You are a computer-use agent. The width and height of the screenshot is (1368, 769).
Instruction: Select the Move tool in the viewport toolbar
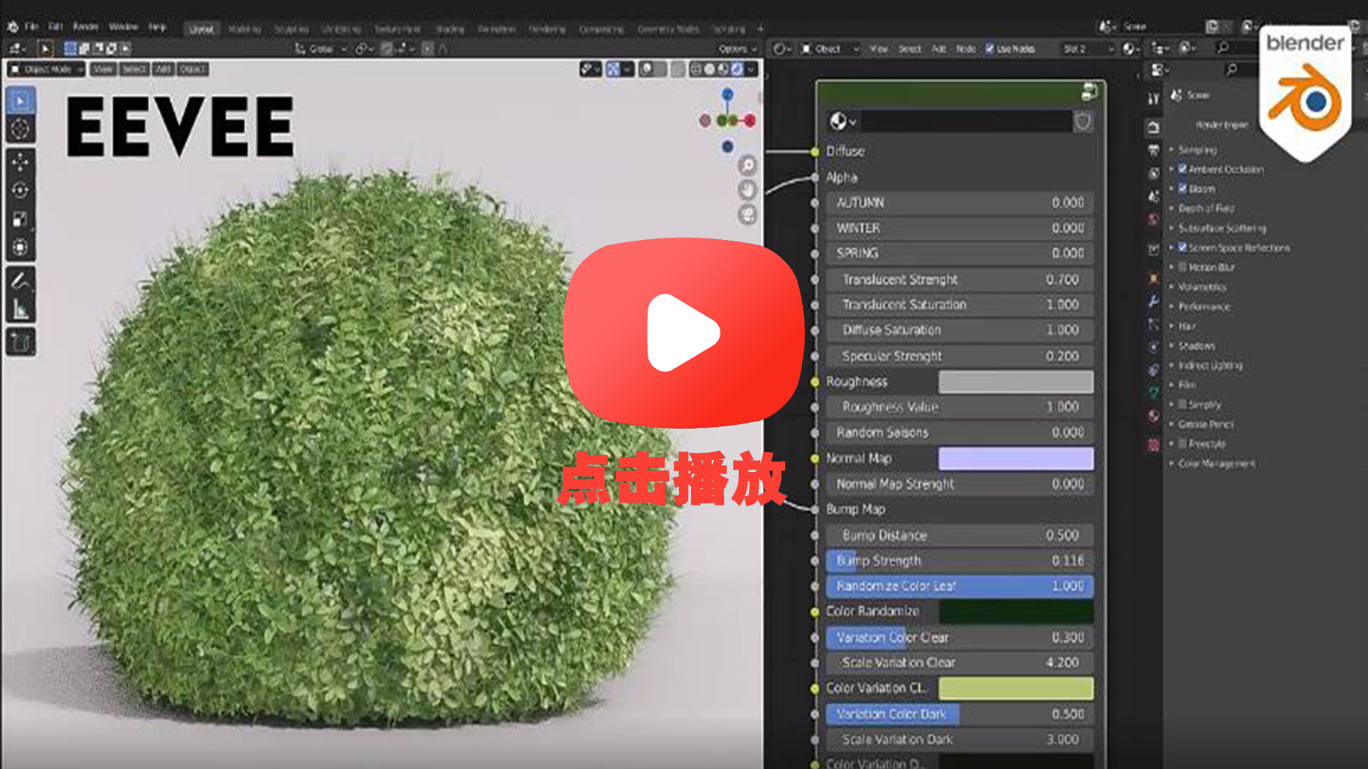tap(21, 162)
